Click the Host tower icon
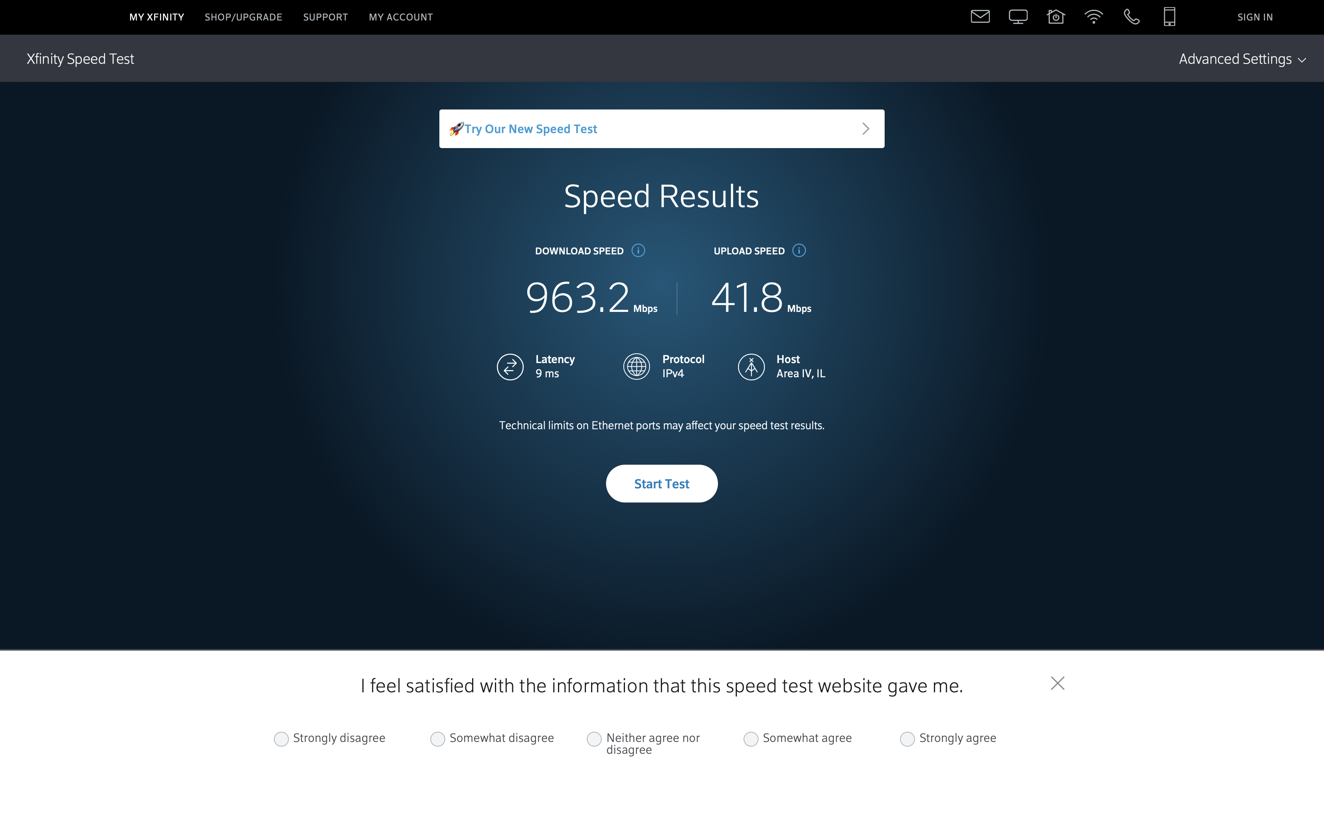The image size is (1324, 827). (751, 367)
